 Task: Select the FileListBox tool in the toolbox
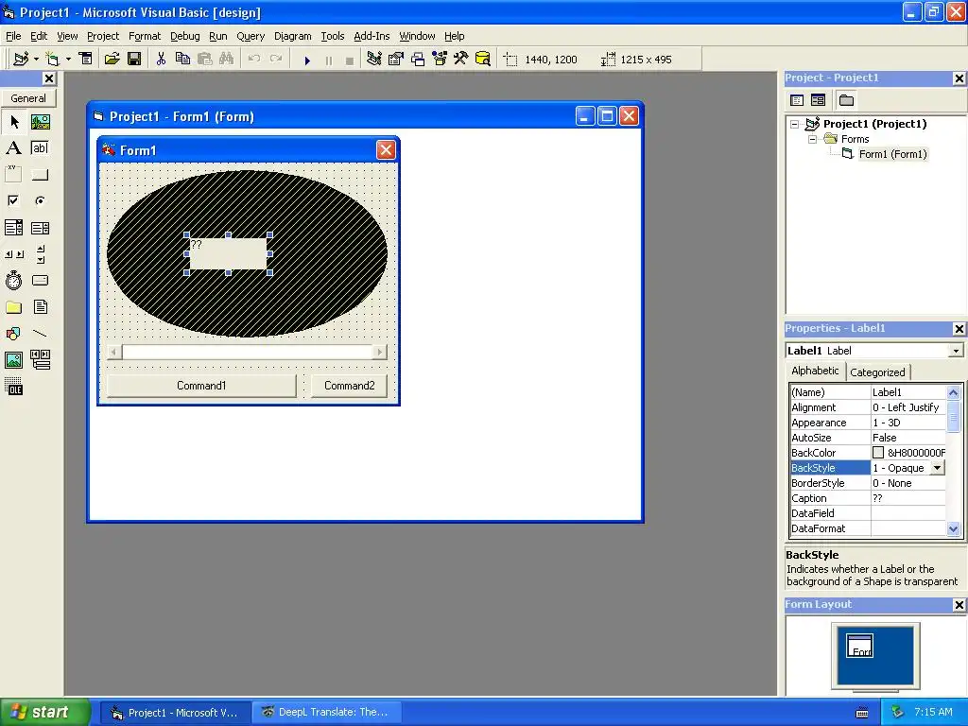(40, 307)
